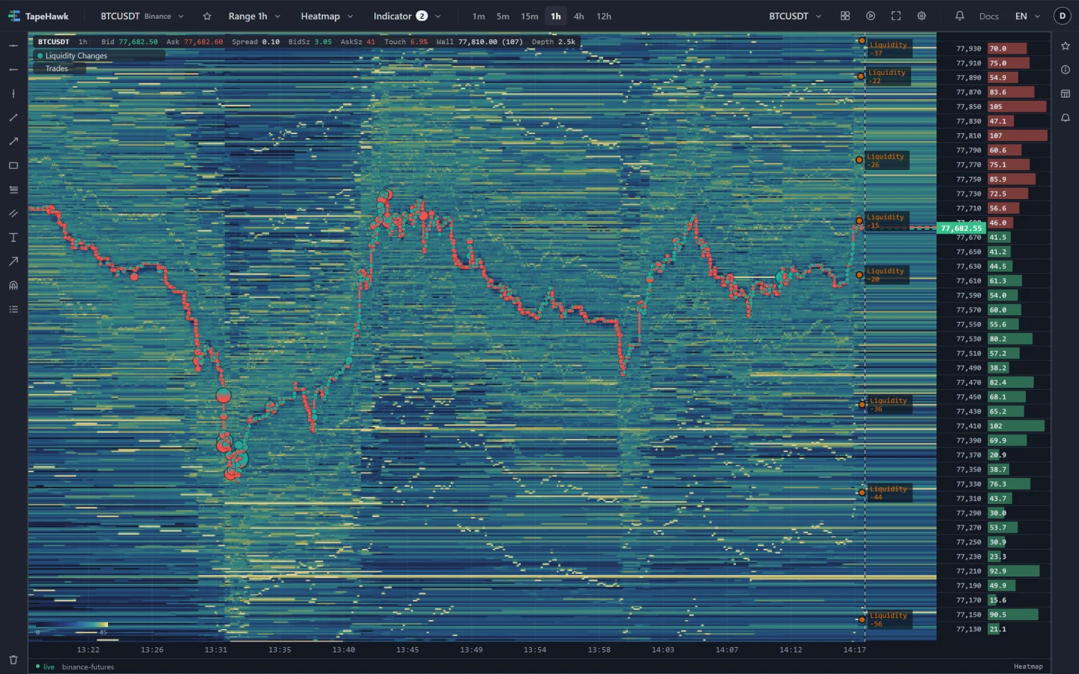
Task: Select the parallel channel drawing tool
Action: coord(13,214)
